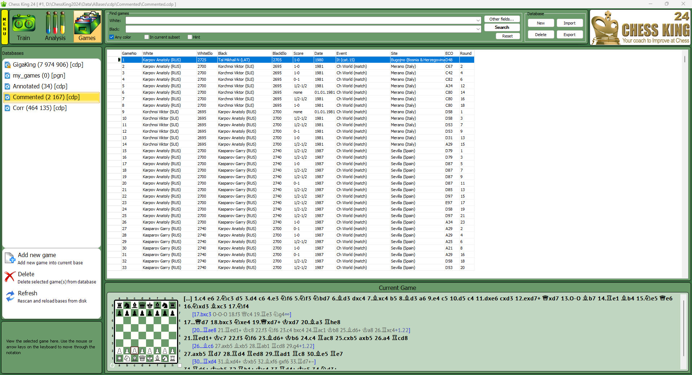Select game 27 Kasparov vs Karpov row
Image resolution: width=692 pixels, height=375 pixels.
[x=291, y=229]
